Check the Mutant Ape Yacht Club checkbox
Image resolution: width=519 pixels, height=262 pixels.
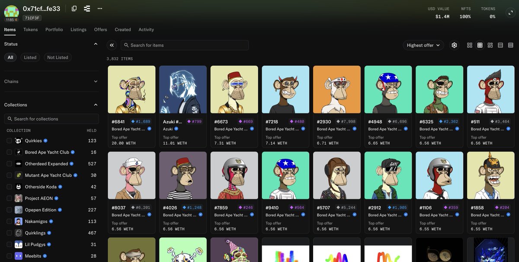tap(9, 175)
